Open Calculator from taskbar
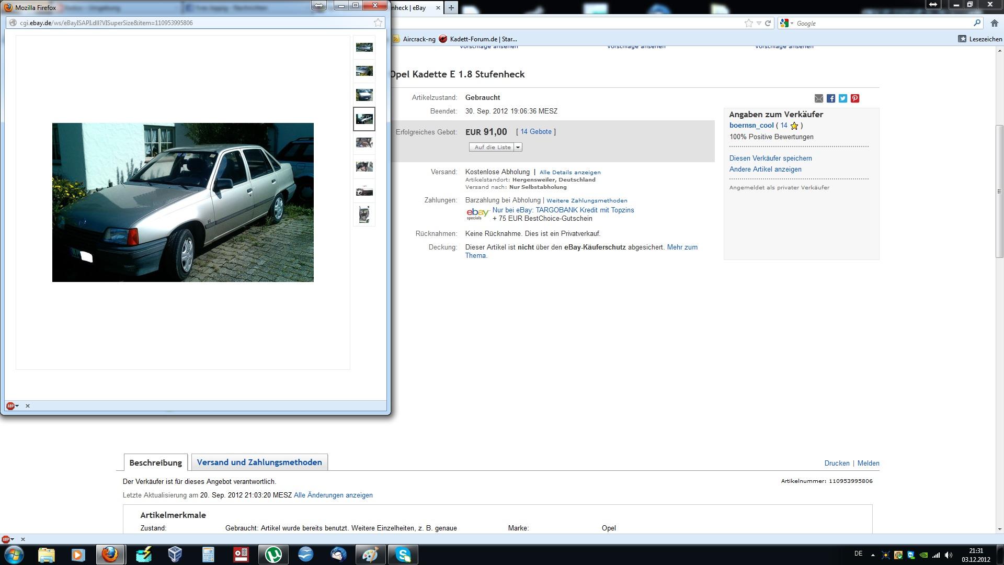This screenshot has height=565, width=1004. (208, 555)
